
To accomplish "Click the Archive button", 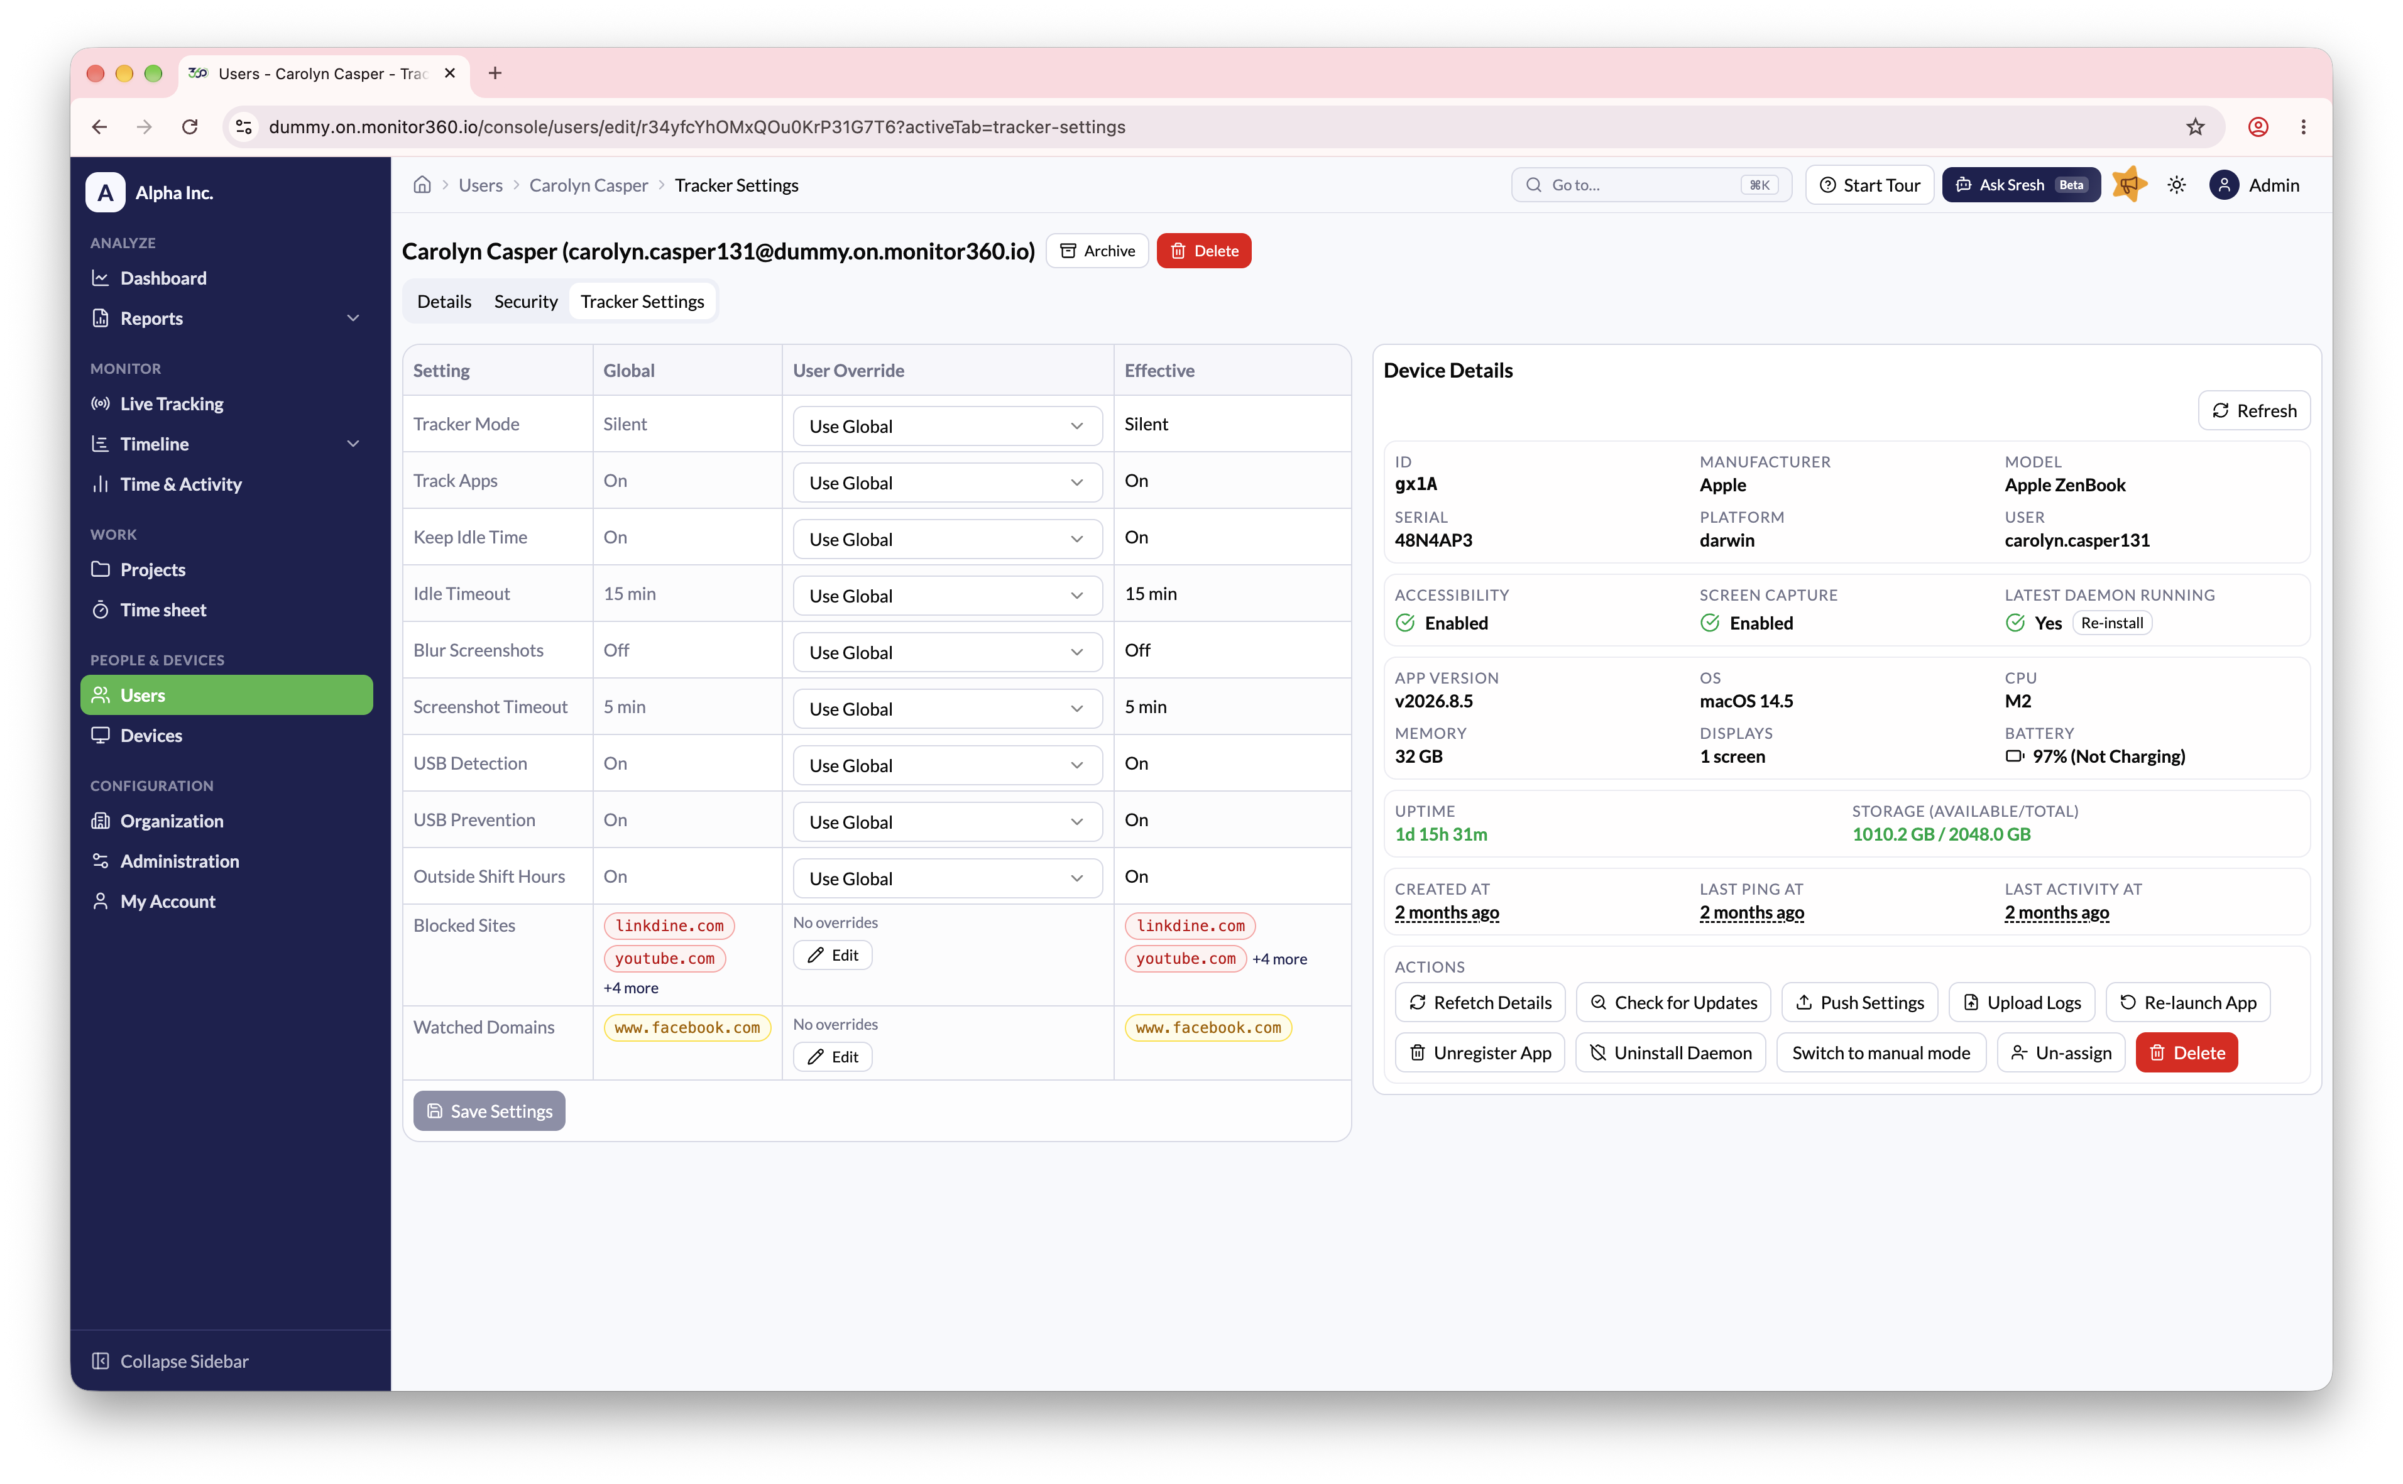I will tap(1097, 250).
